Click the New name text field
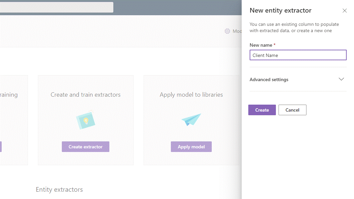Image resolution: width=354 pixels, height=199 pixels. point(298,55)
